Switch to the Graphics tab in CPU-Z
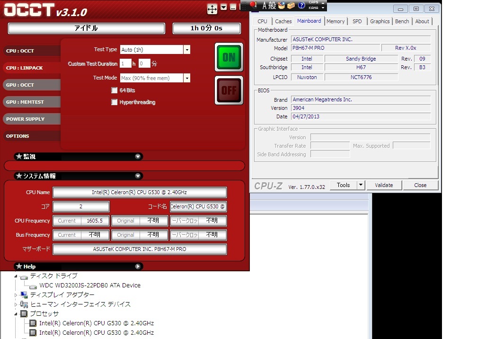This screenshot has height=339, width=477. click(x=380, y=21)
